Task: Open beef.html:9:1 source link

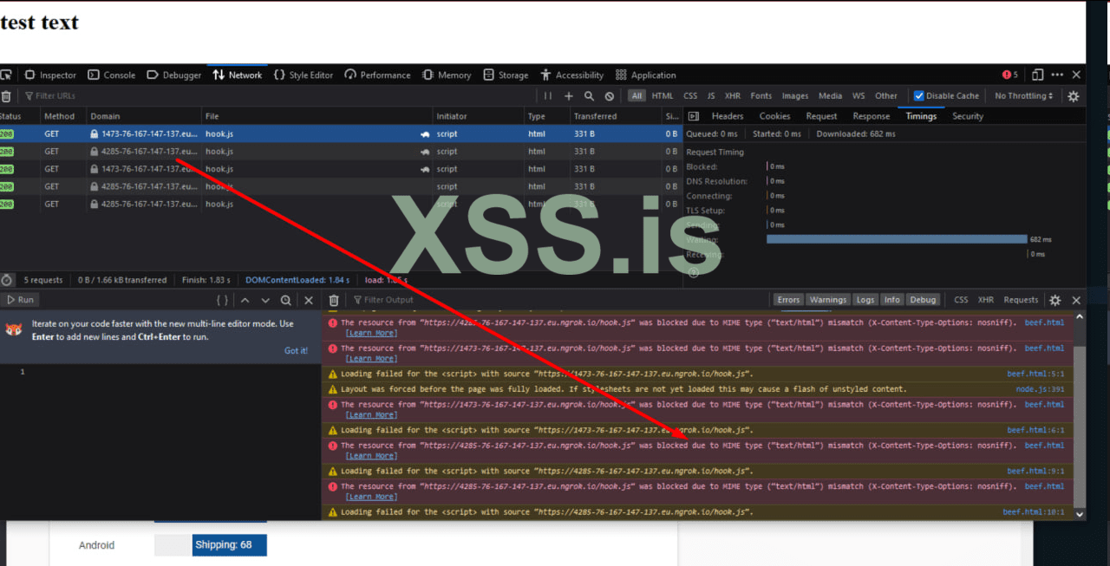Action: (1035, 472)
